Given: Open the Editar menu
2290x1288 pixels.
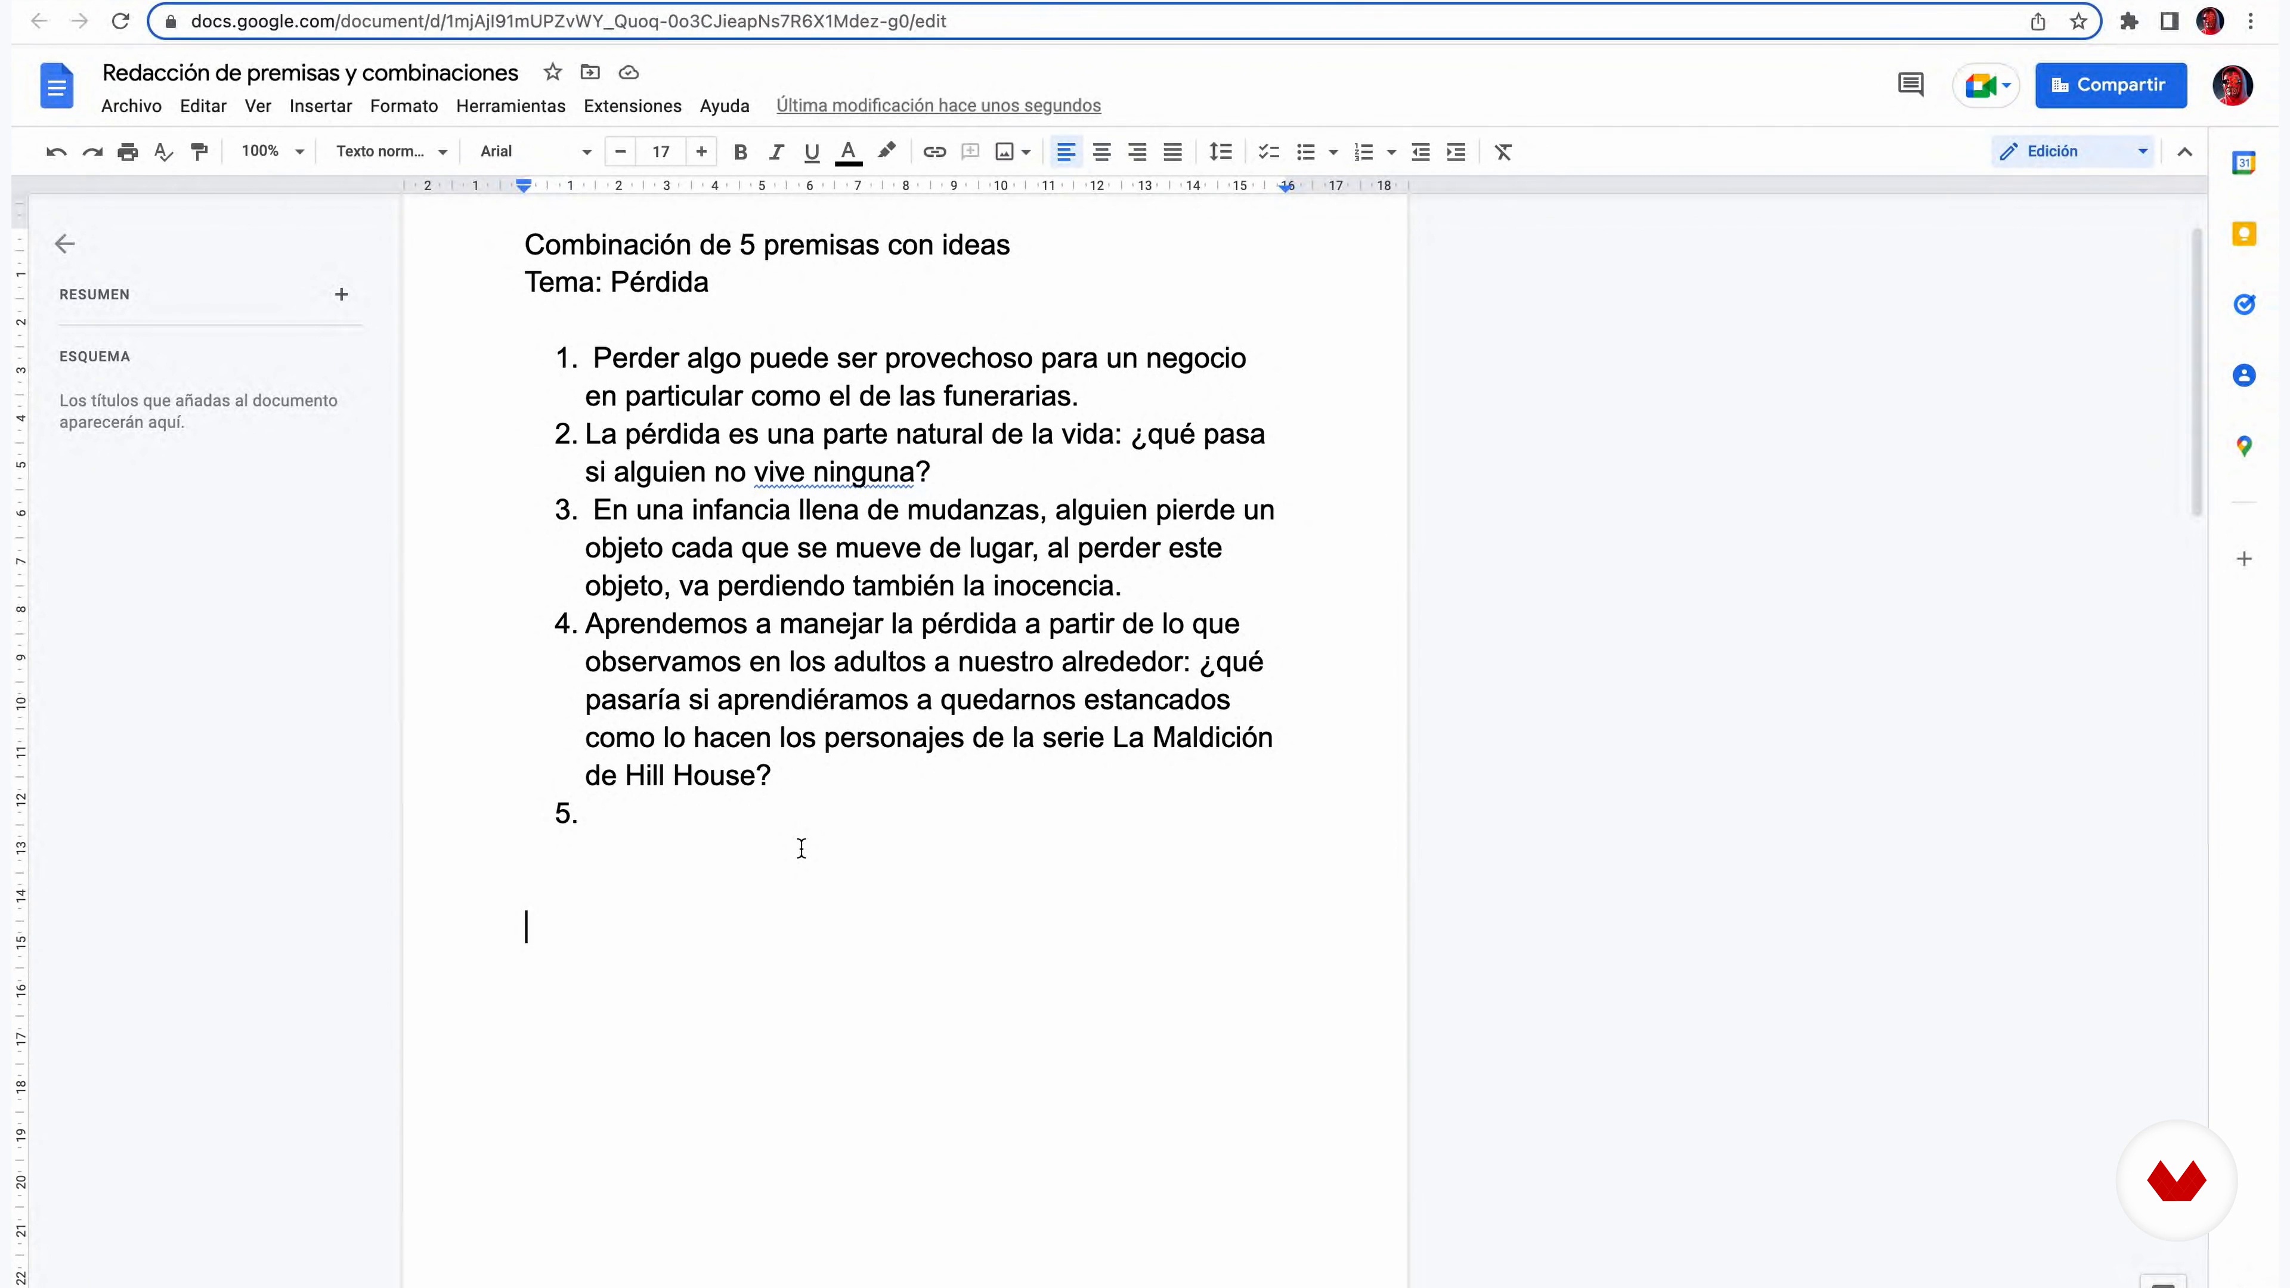Looking at the screenshot, I should (x=203, y=106).
